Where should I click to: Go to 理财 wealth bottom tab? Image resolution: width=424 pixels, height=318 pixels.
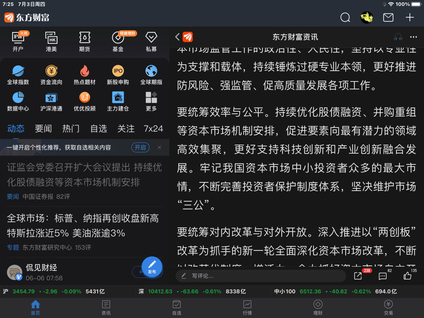[x=318, y=308]
